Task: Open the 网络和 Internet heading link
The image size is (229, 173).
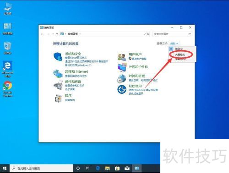Action: (76, 71)
